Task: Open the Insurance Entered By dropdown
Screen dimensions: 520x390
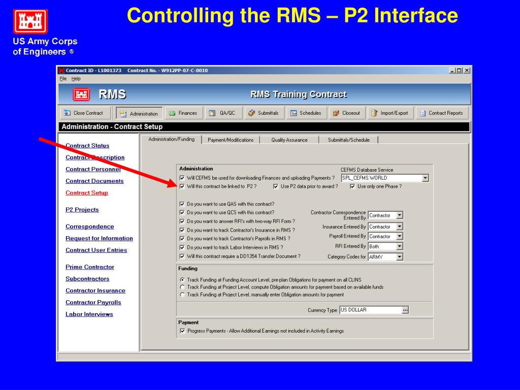Action: click(400, 227)
